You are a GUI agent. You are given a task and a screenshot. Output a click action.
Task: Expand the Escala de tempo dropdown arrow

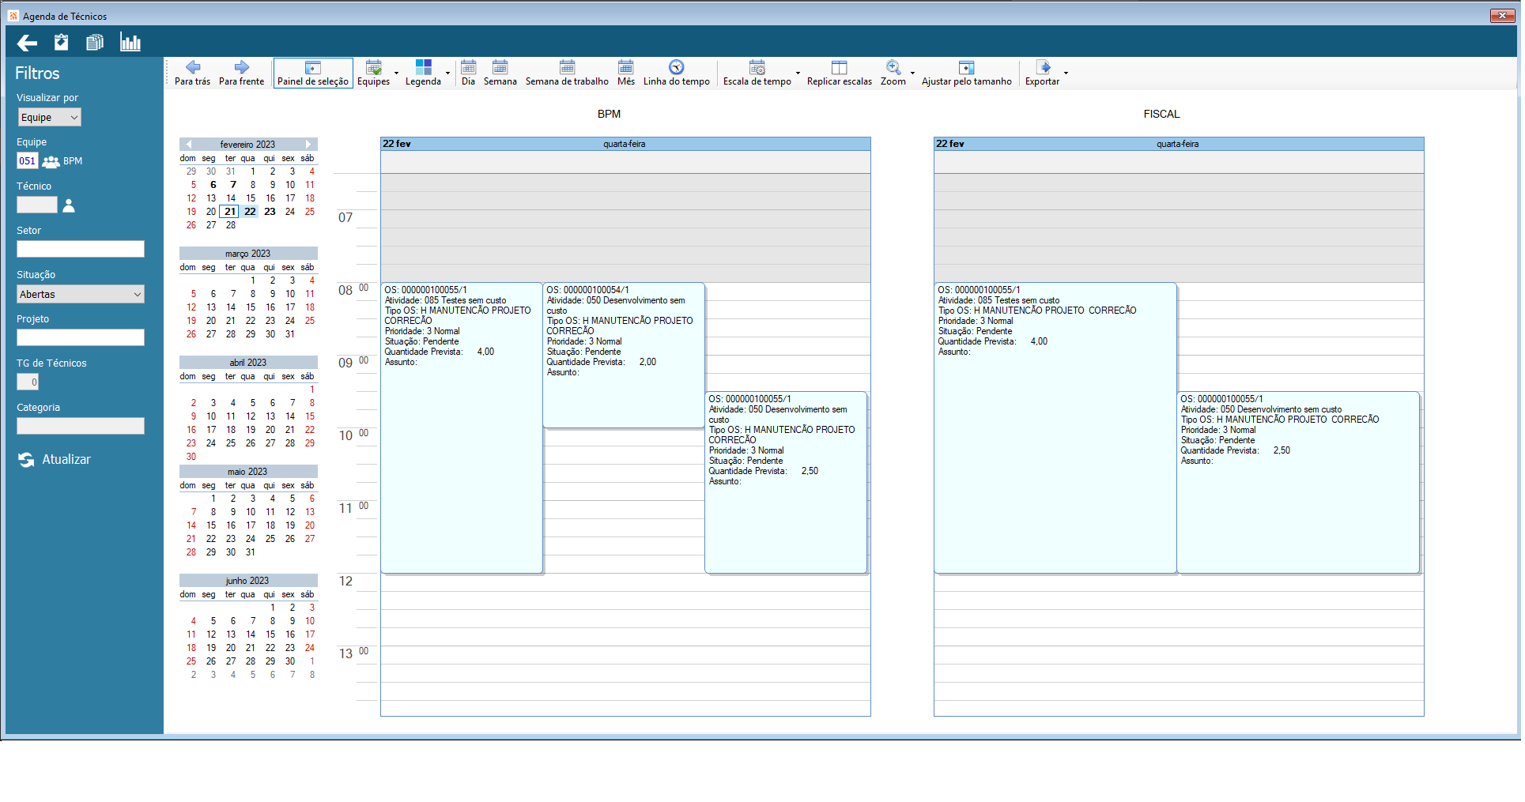click(x=798, y=73)
